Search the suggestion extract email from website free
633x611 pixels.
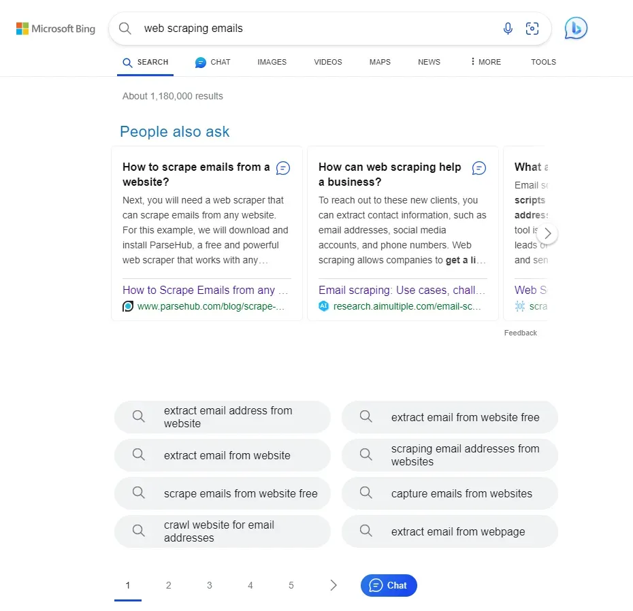(449, 417)
